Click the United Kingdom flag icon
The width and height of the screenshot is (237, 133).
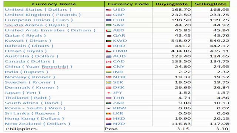[x=109, y=15]
